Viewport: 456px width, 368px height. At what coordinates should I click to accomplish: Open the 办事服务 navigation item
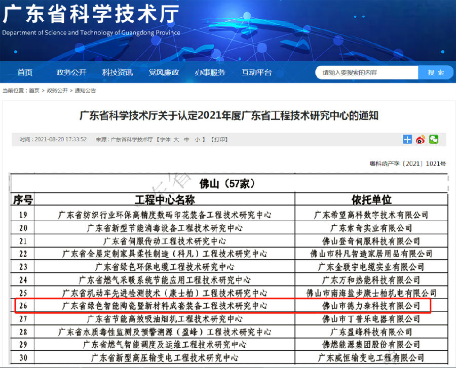[x=210, y=72]
